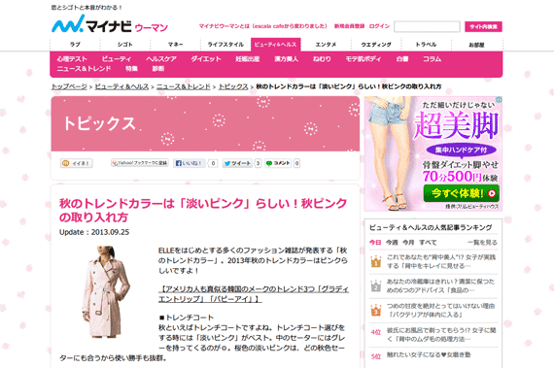Open the シゴト main nav tab

point(125,45)
